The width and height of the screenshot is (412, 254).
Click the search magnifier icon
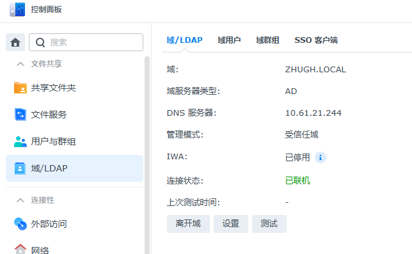click(x=40, y=43)
